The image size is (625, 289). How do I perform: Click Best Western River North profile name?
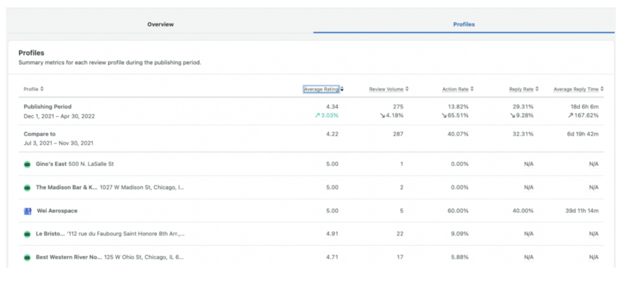[x=67, y=257]
